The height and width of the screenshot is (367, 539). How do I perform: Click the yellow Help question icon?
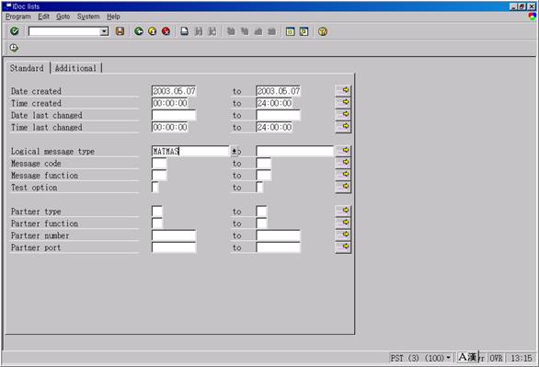tap(323, 31)
